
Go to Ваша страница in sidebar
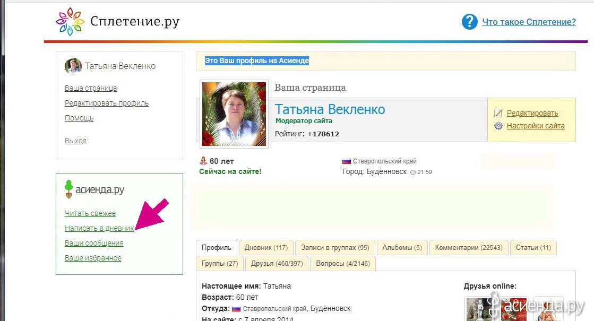point(91,88)
